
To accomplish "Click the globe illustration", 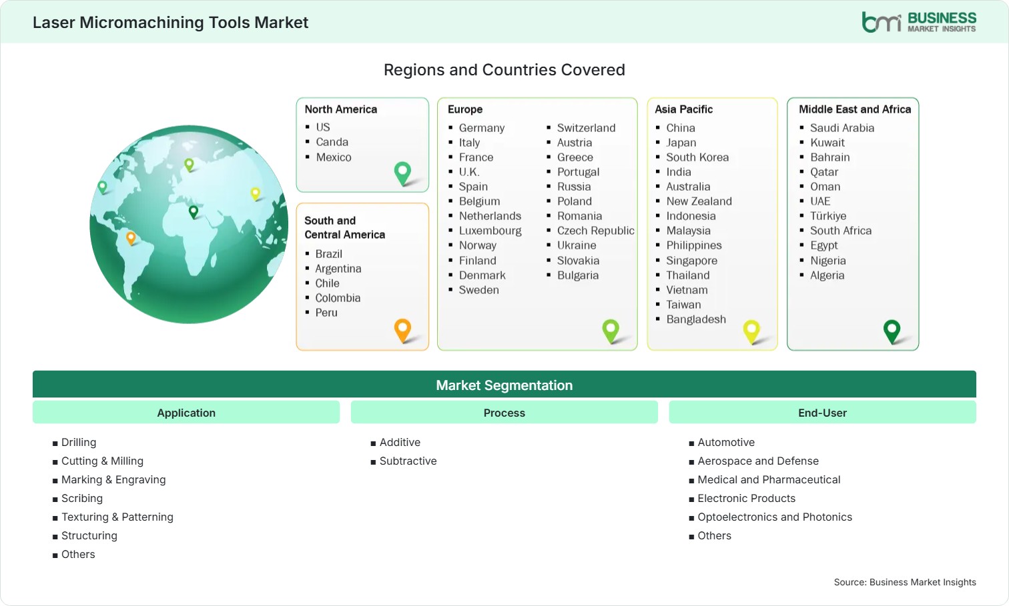I will pyautogui.click(x=190, y=225).
